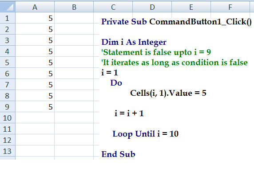
Task: Select column D header
Action: point(152,7)
